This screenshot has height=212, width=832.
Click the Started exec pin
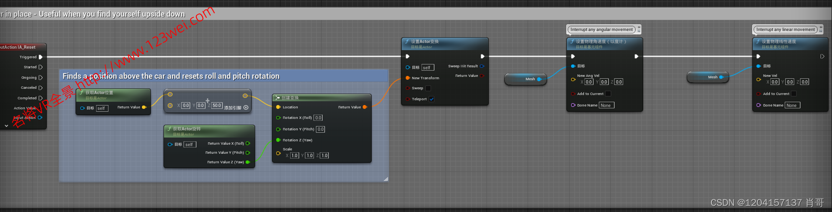point(41,67)
